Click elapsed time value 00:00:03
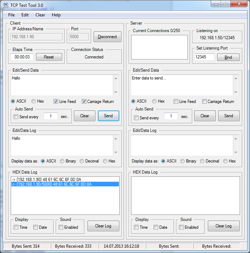 [22, 57]
